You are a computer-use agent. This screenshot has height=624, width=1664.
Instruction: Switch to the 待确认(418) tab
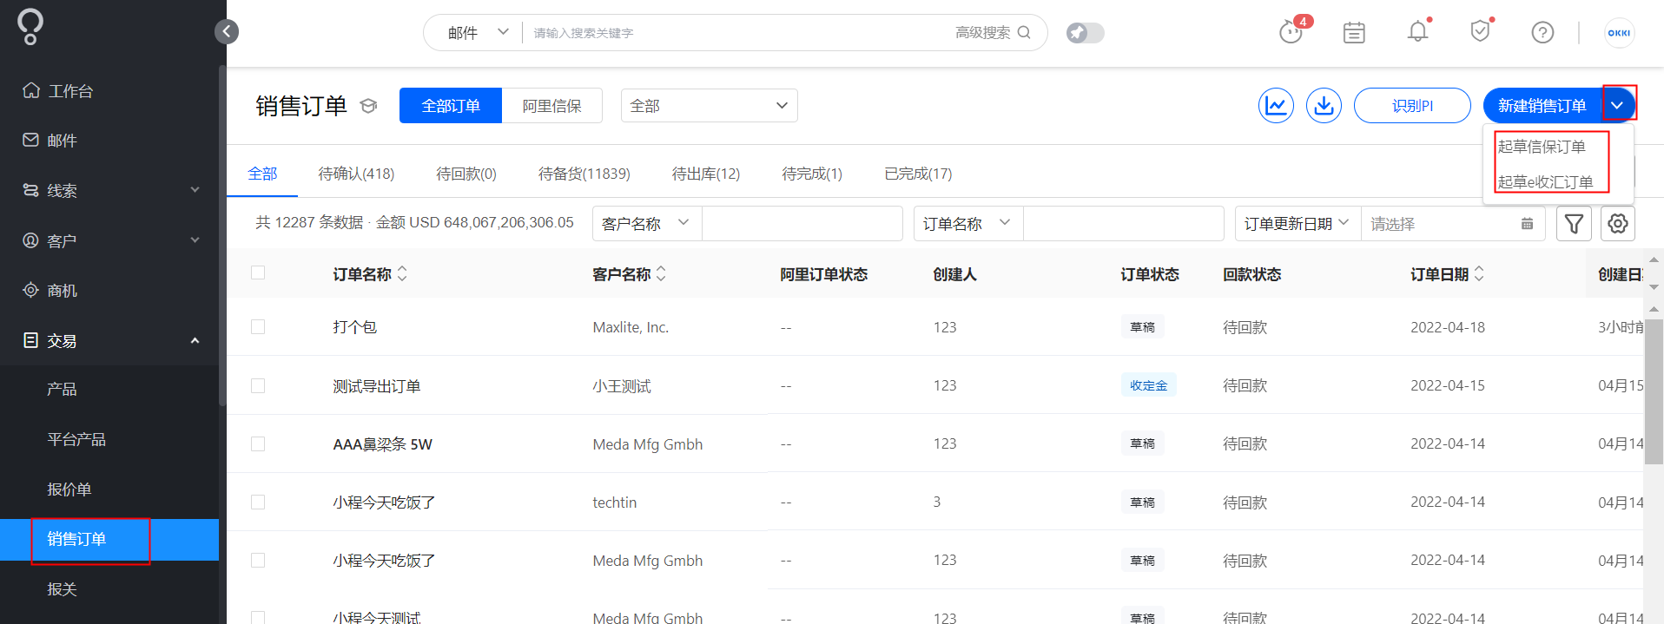pyautogui.click(x=356, y=174)
